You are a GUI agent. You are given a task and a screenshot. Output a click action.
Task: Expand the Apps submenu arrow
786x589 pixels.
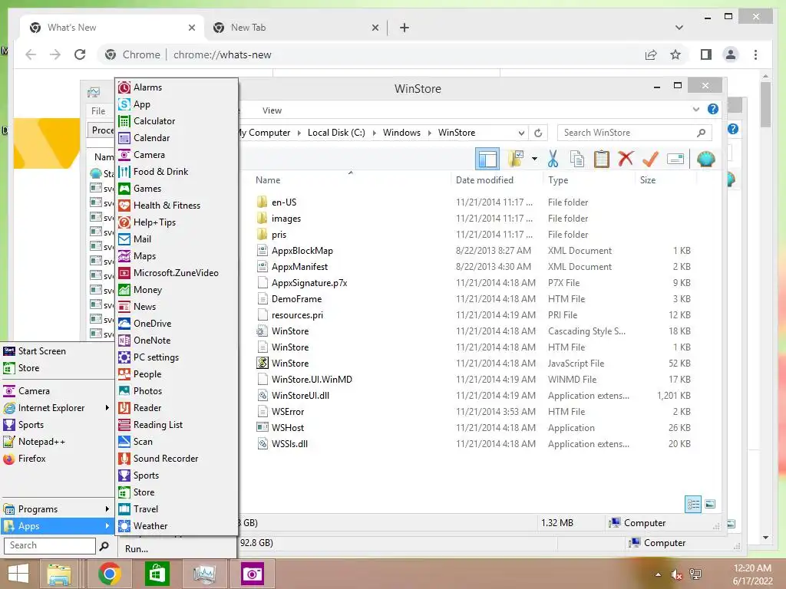[x=107, y=526]
